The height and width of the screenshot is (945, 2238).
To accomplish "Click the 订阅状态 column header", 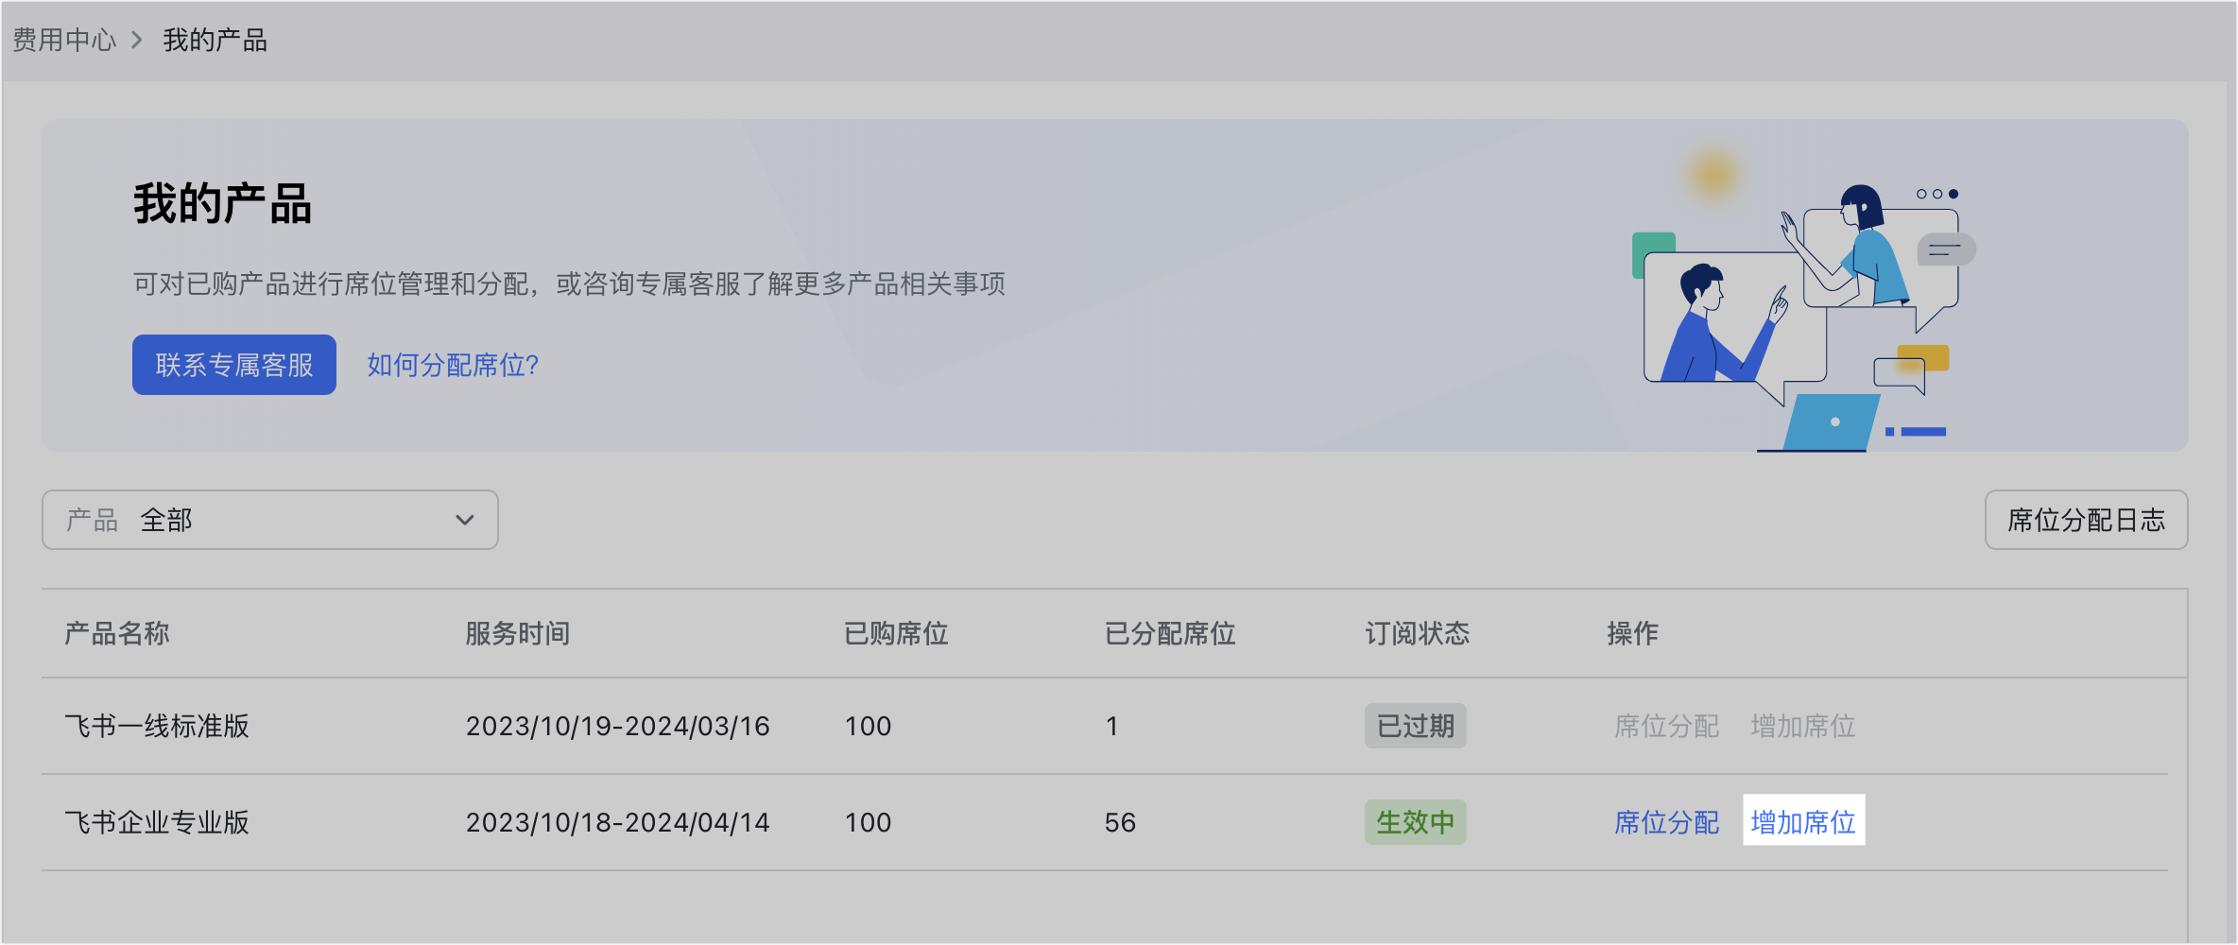I will [1418, 633].
